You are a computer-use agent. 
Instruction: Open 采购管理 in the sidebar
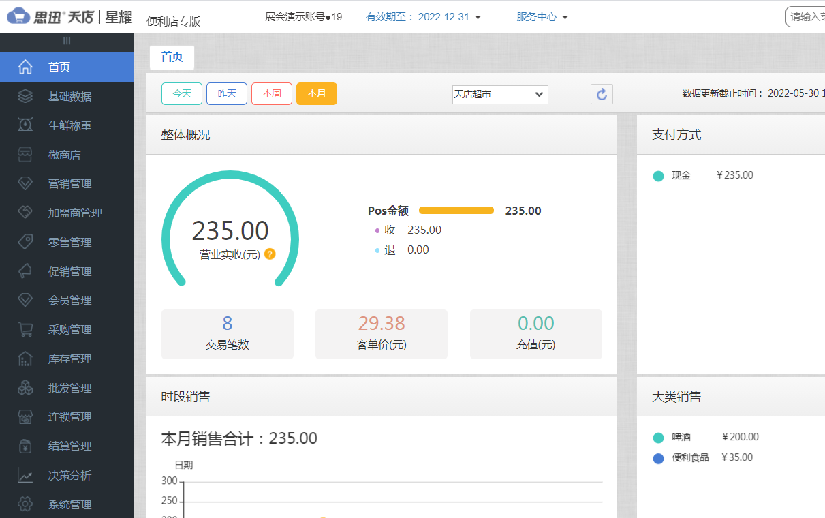click(x=67, y=329)
